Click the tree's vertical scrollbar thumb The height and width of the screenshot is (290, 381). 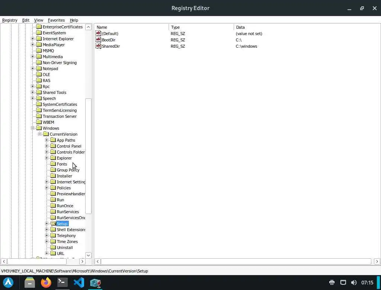89,156
